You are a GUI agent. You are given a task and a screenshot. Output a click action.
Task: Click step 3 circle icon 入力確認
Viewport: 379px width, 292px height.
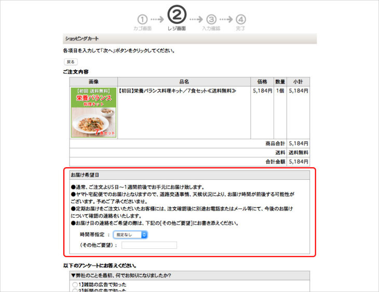(211, 19)
